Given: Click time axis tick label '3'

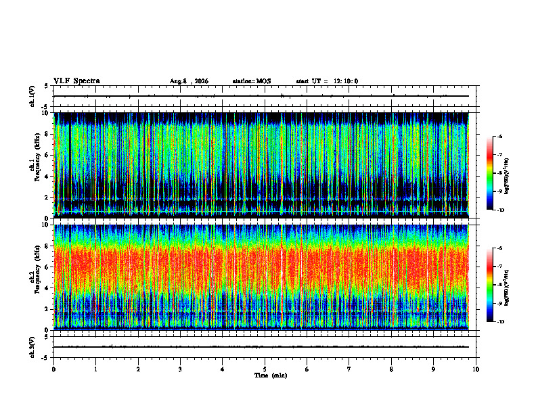Looking at the screenshot, I should click(180, 369).
